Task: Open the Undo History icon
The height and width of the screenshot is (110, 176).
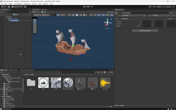Action: [x=150, y=7]
